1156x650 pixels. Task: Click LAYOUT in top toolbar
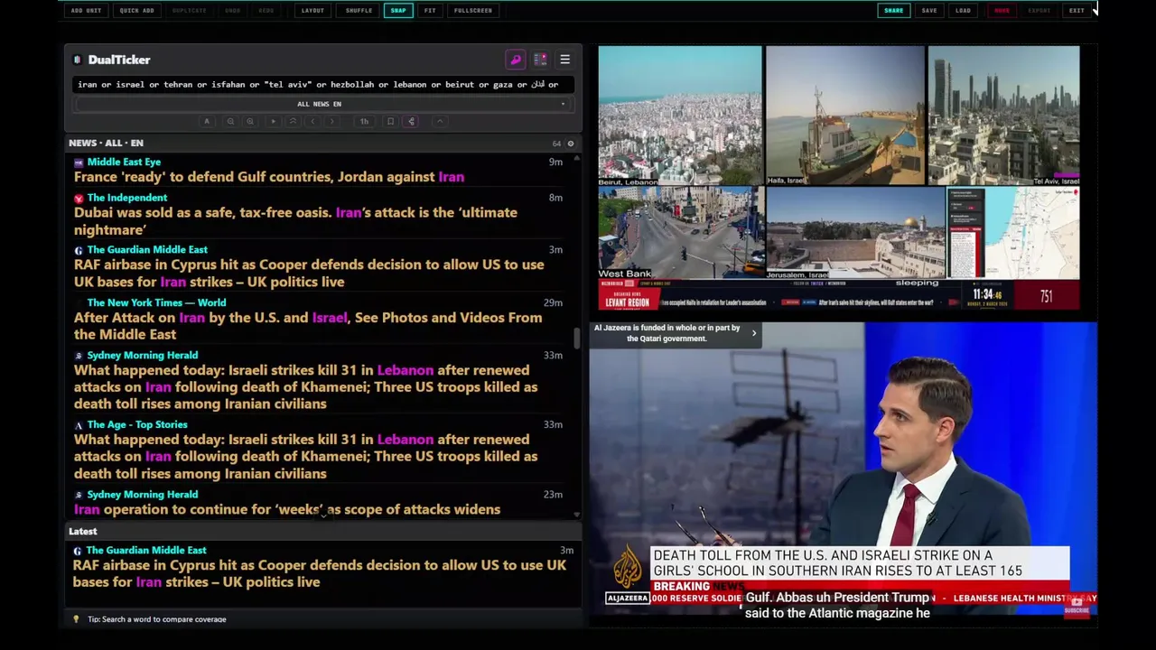tap(312, 11)
